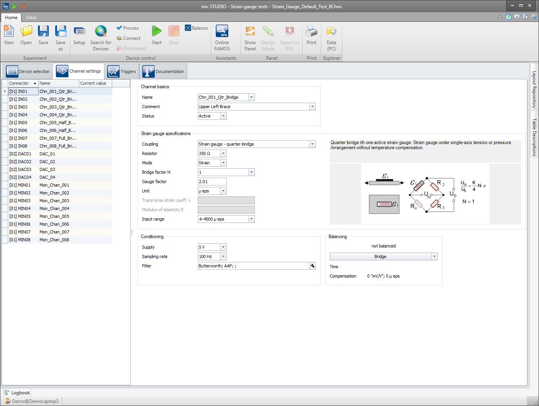539x406 pixels.
Task: Open the Status dropdown
Action: tap(223, 116)
